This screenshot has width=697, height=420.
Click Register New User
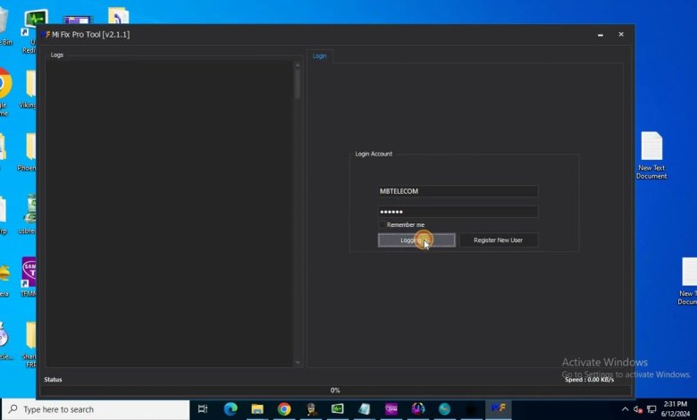coord(499,240)
